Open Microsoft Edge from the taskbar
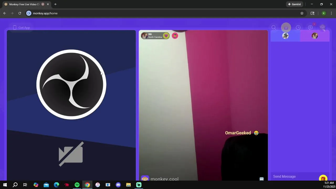The width and height of the screenshot is (336, 189). coord(56,185)
